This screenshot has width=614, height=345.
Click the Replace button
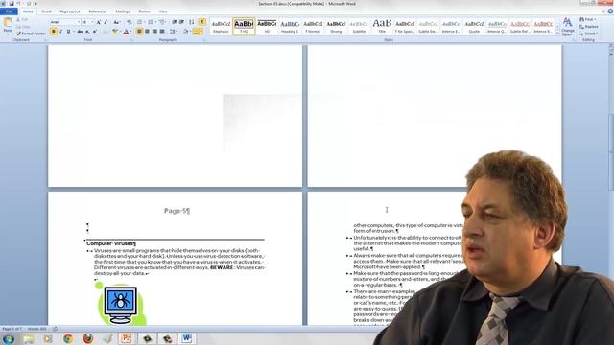(588, 27)
